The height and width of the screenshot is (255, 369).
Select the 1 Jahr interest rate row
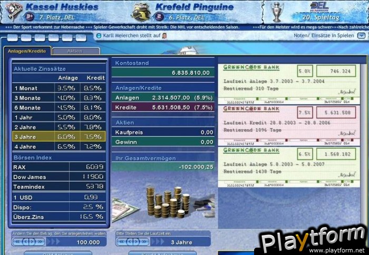pyautogui.click(x=59, y=117)
